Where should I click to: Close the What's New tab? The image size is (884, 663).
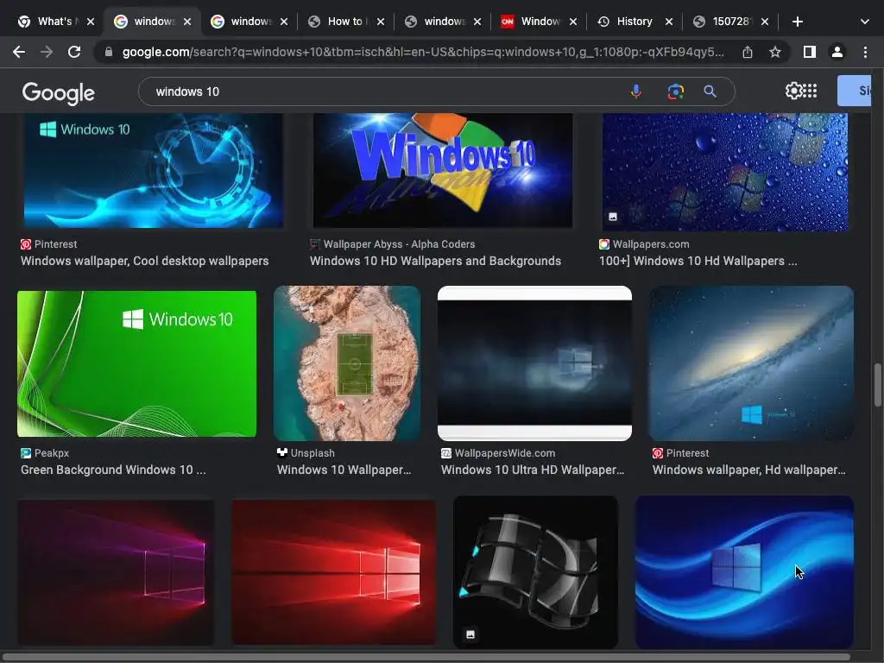click(90, 22)
